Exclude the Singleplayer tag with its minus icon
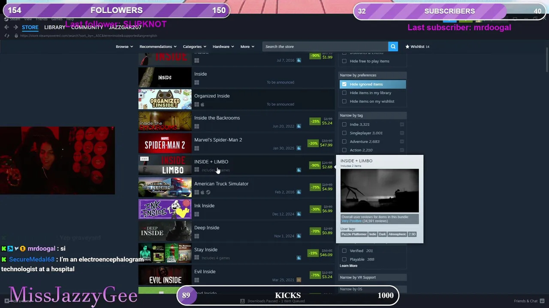The height and width of the screenshot is (308, 549). coord(402,133)
